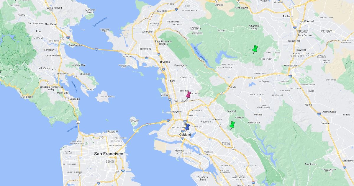Select the Oakland city label
Image resolution: width=354 pixels, height=186 pixels.
point(185,135)
